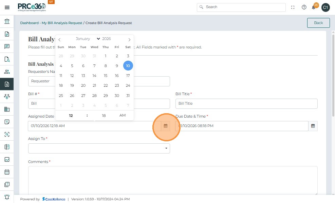Open the calendar sidebar icon
335x203 pixels.
point(7,172)
